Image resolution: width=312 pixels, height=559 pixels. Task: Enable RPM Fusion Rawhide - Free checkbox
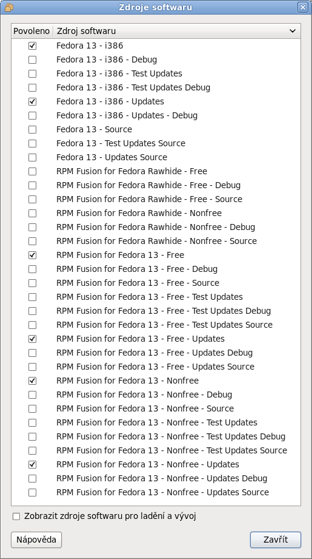(x=32, y=172)
